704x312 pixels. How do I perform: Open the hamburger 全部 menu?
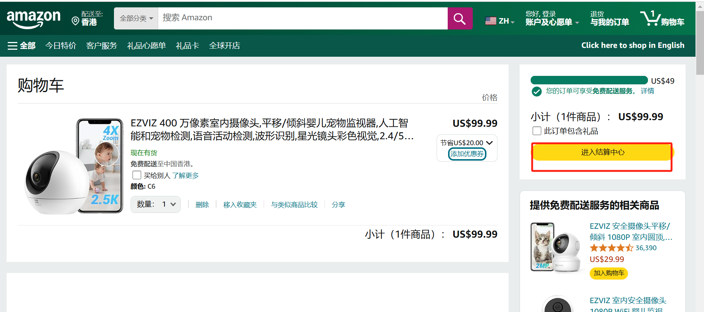(22, 46)
